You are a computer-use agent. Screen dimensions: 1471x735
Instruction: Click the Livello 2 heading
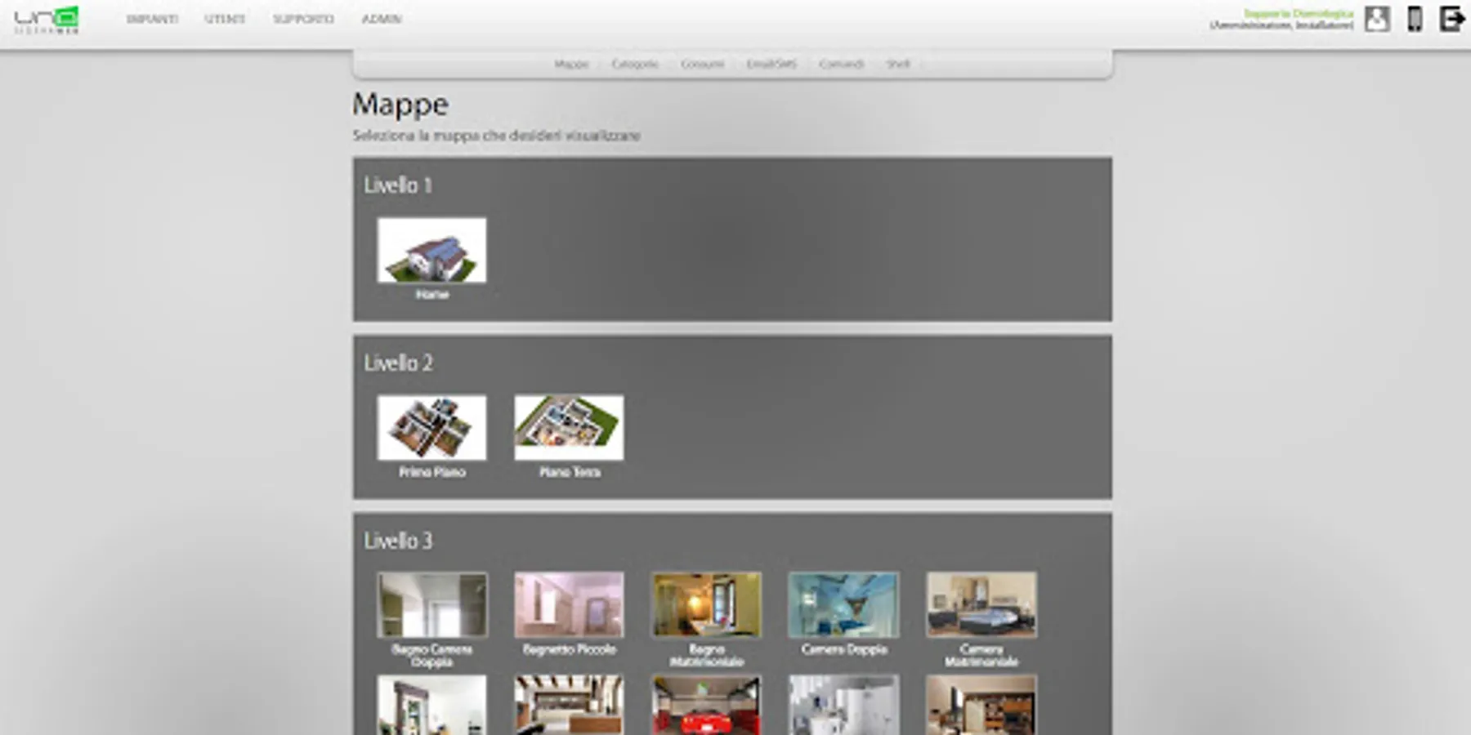(398, 363)
